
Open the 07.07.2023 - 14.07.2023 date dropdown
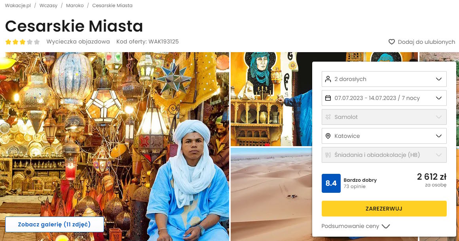(384, 98)
